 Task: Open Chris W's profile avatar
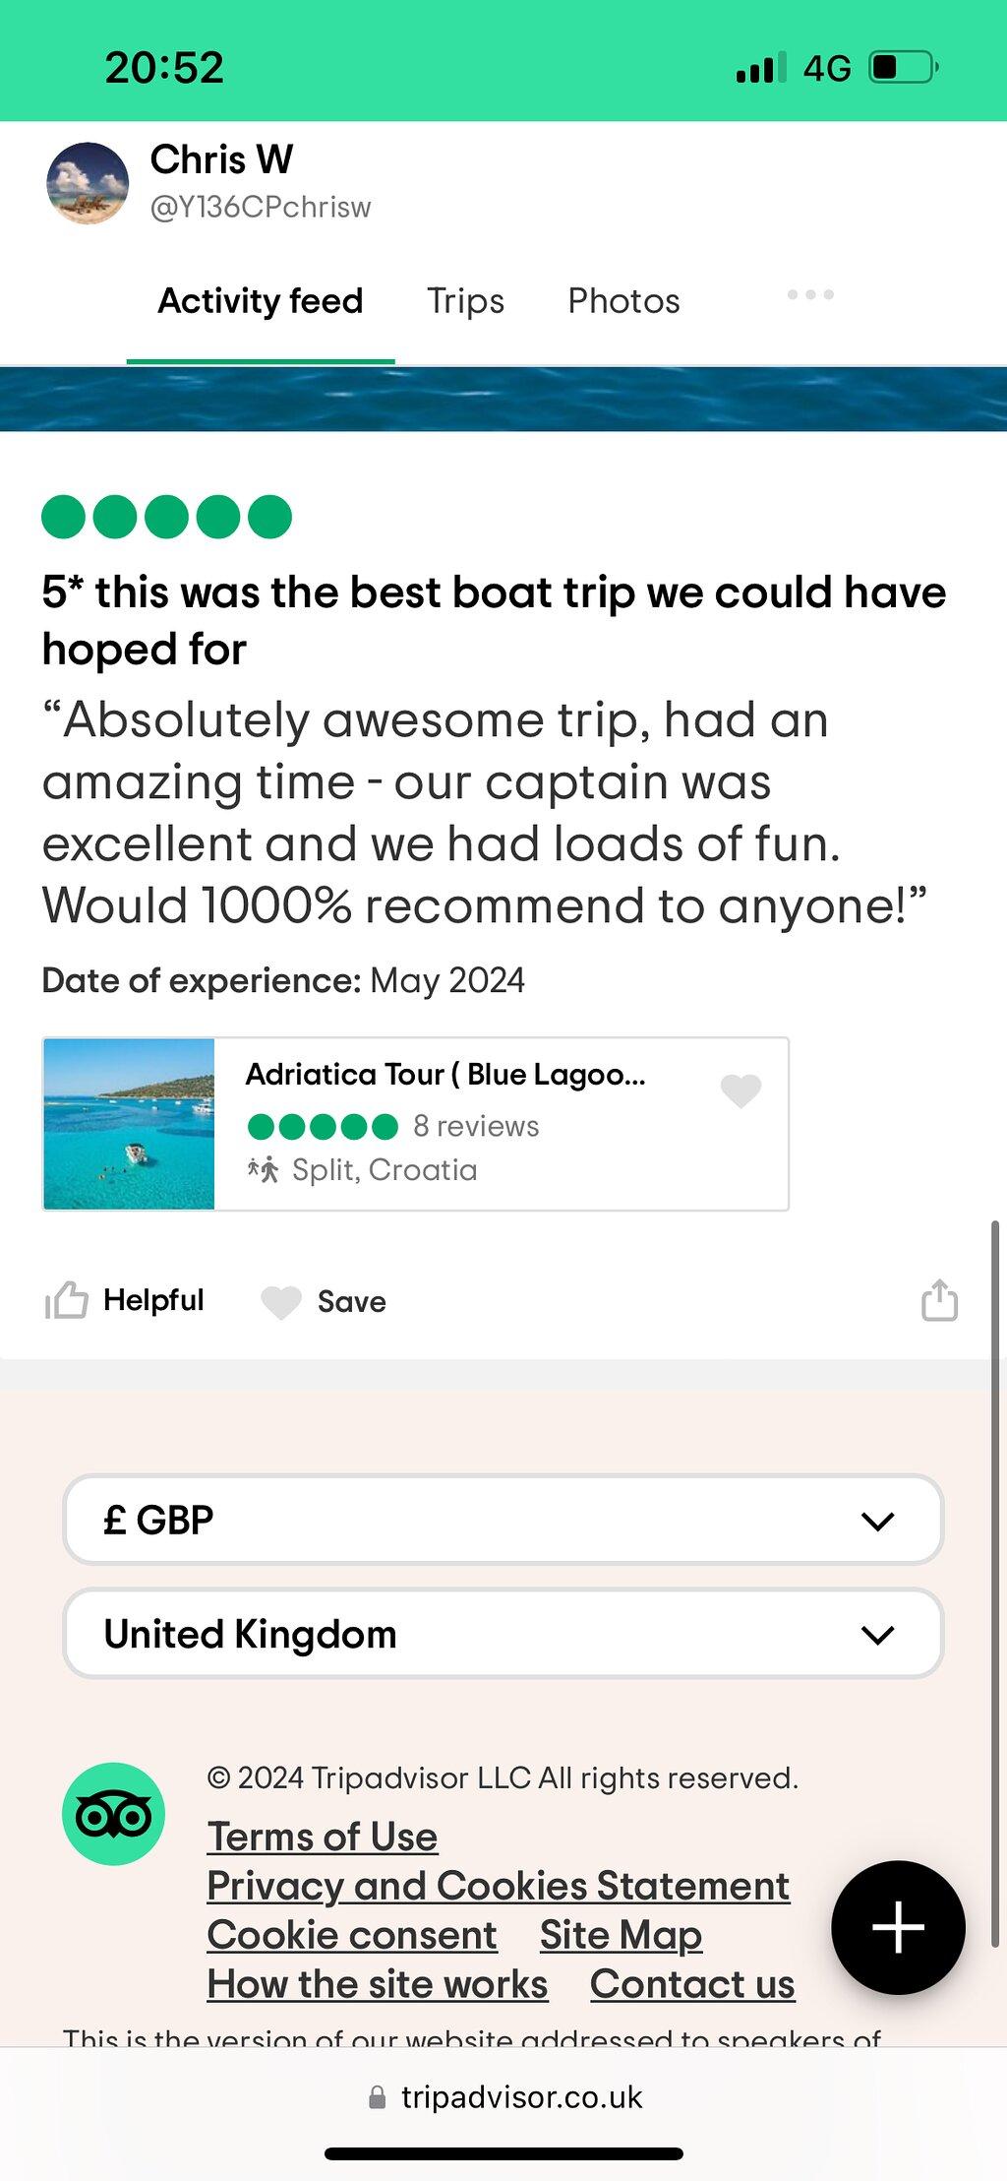(x=88, y=183)
